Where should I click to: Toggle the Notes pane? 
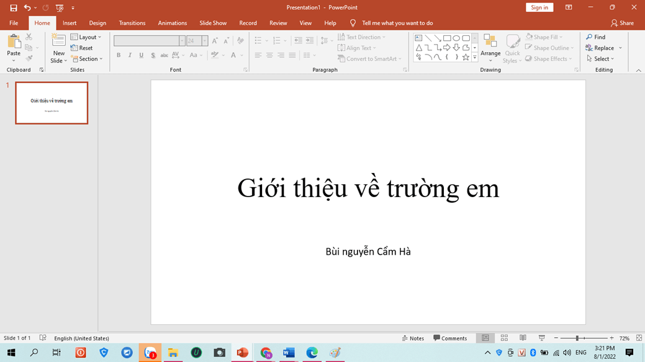[413, 338]
